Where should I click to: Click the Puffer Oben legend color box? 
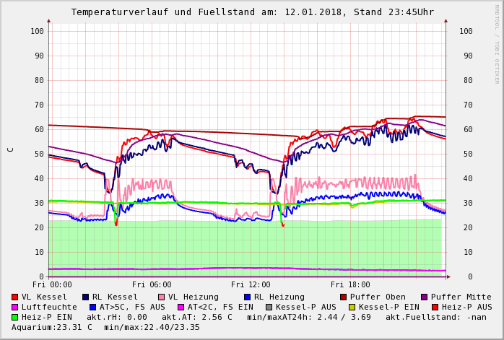343,297
